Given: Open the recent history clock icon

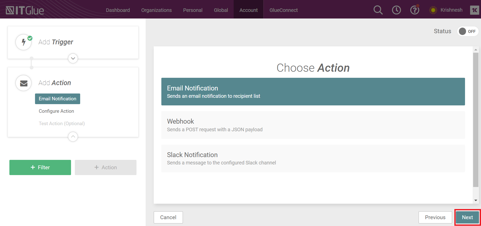Looking at the screenshot, I should point(396,10).
